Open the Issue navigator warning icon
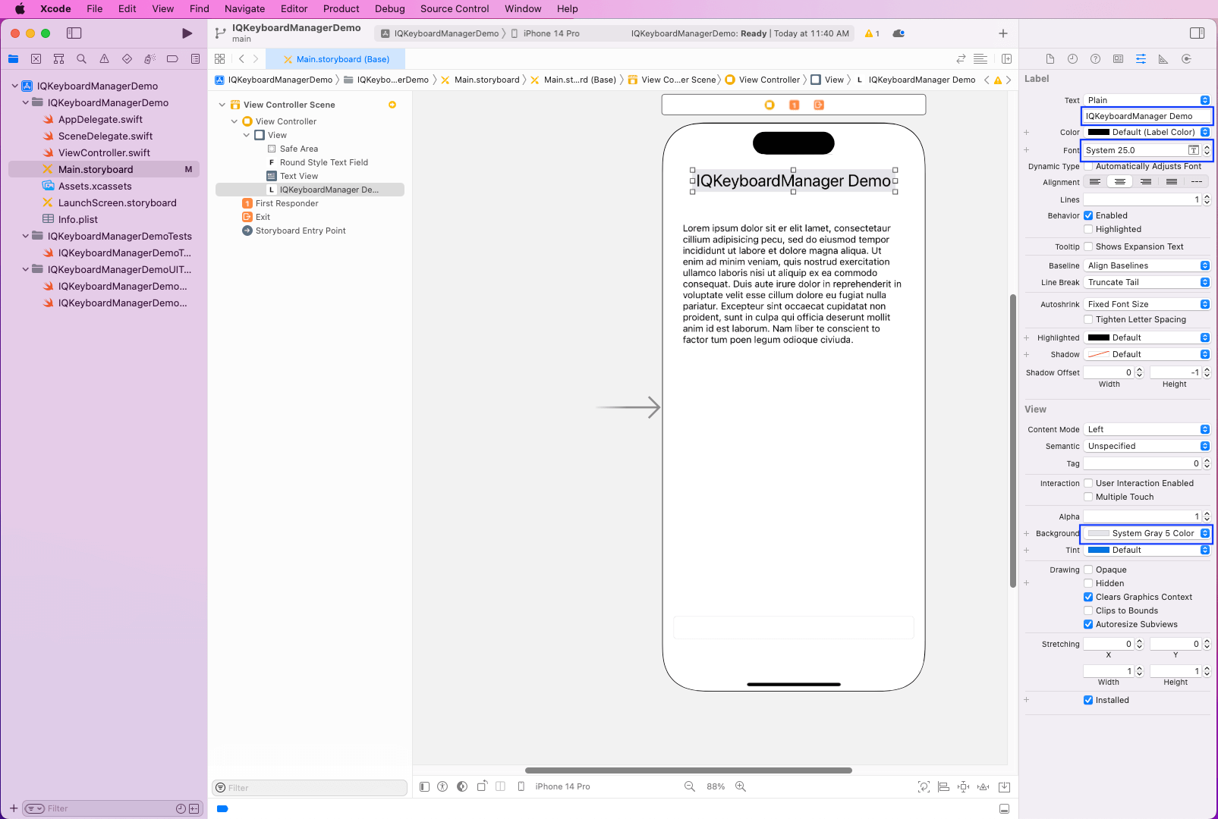 click(104, 59)
